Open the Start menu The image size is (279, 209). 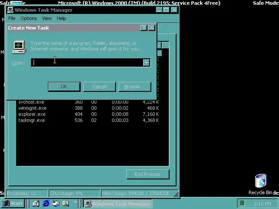[13, 203]
